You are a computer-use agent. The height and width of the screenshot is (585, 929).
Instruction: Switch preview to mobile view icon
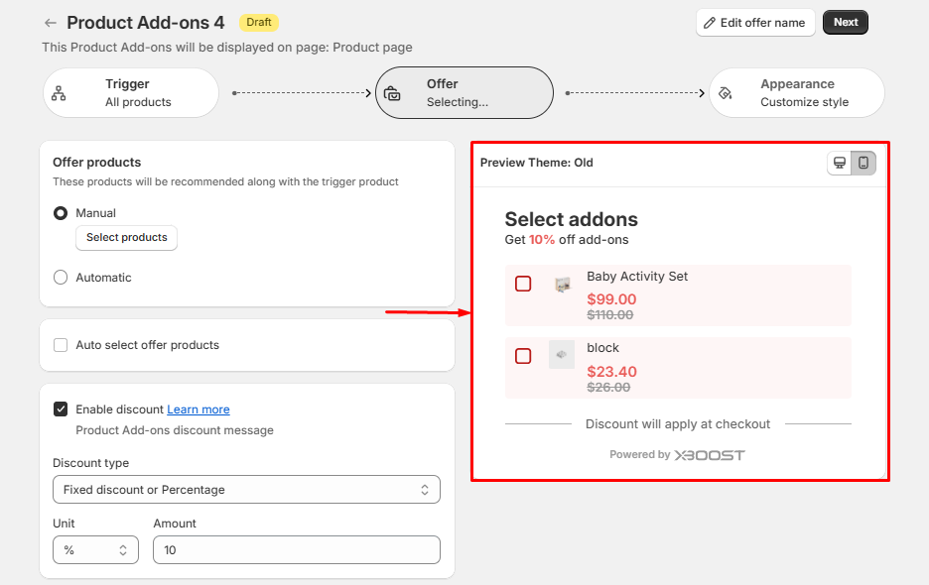click(863, 163)
